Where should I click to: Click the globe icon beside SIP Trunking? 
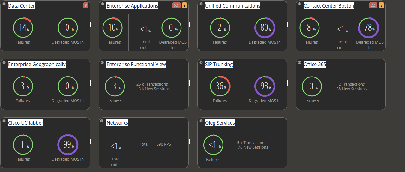(x=201, y=63)
